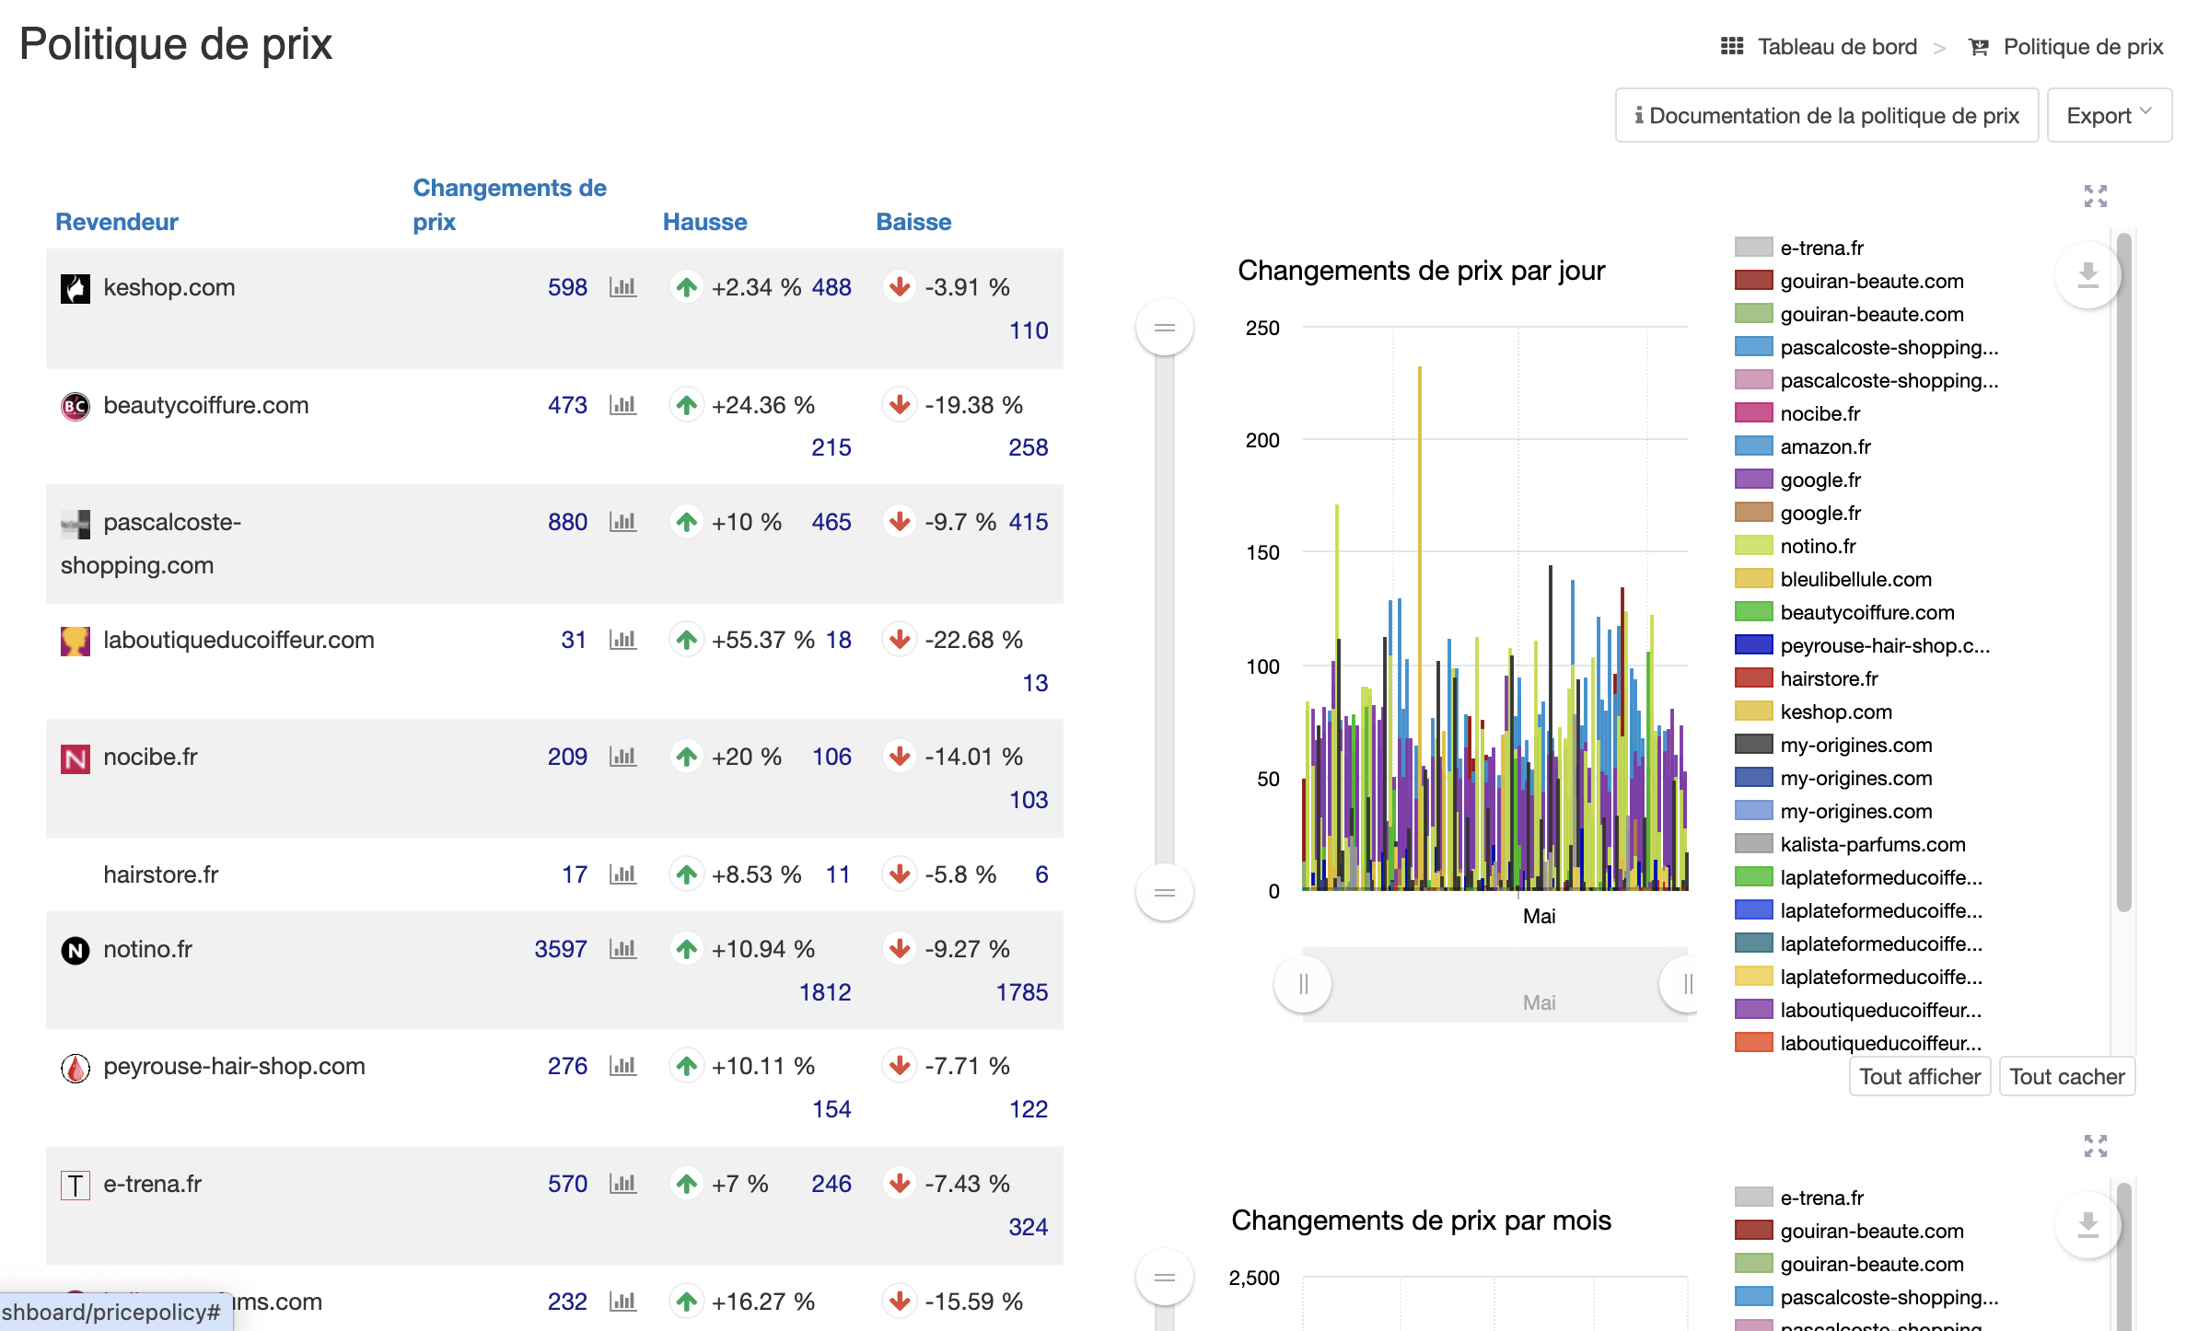Viewport: 2186px width, 1331px height.
Task: Click the laboutiqueducoiffeur.com reseller name
Action: pyautogui.click(x=239, y=640)
